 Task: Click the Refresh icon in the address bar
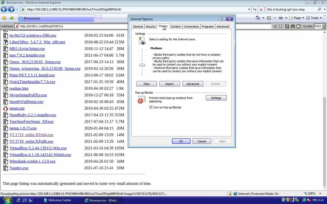tap(254, 9)
